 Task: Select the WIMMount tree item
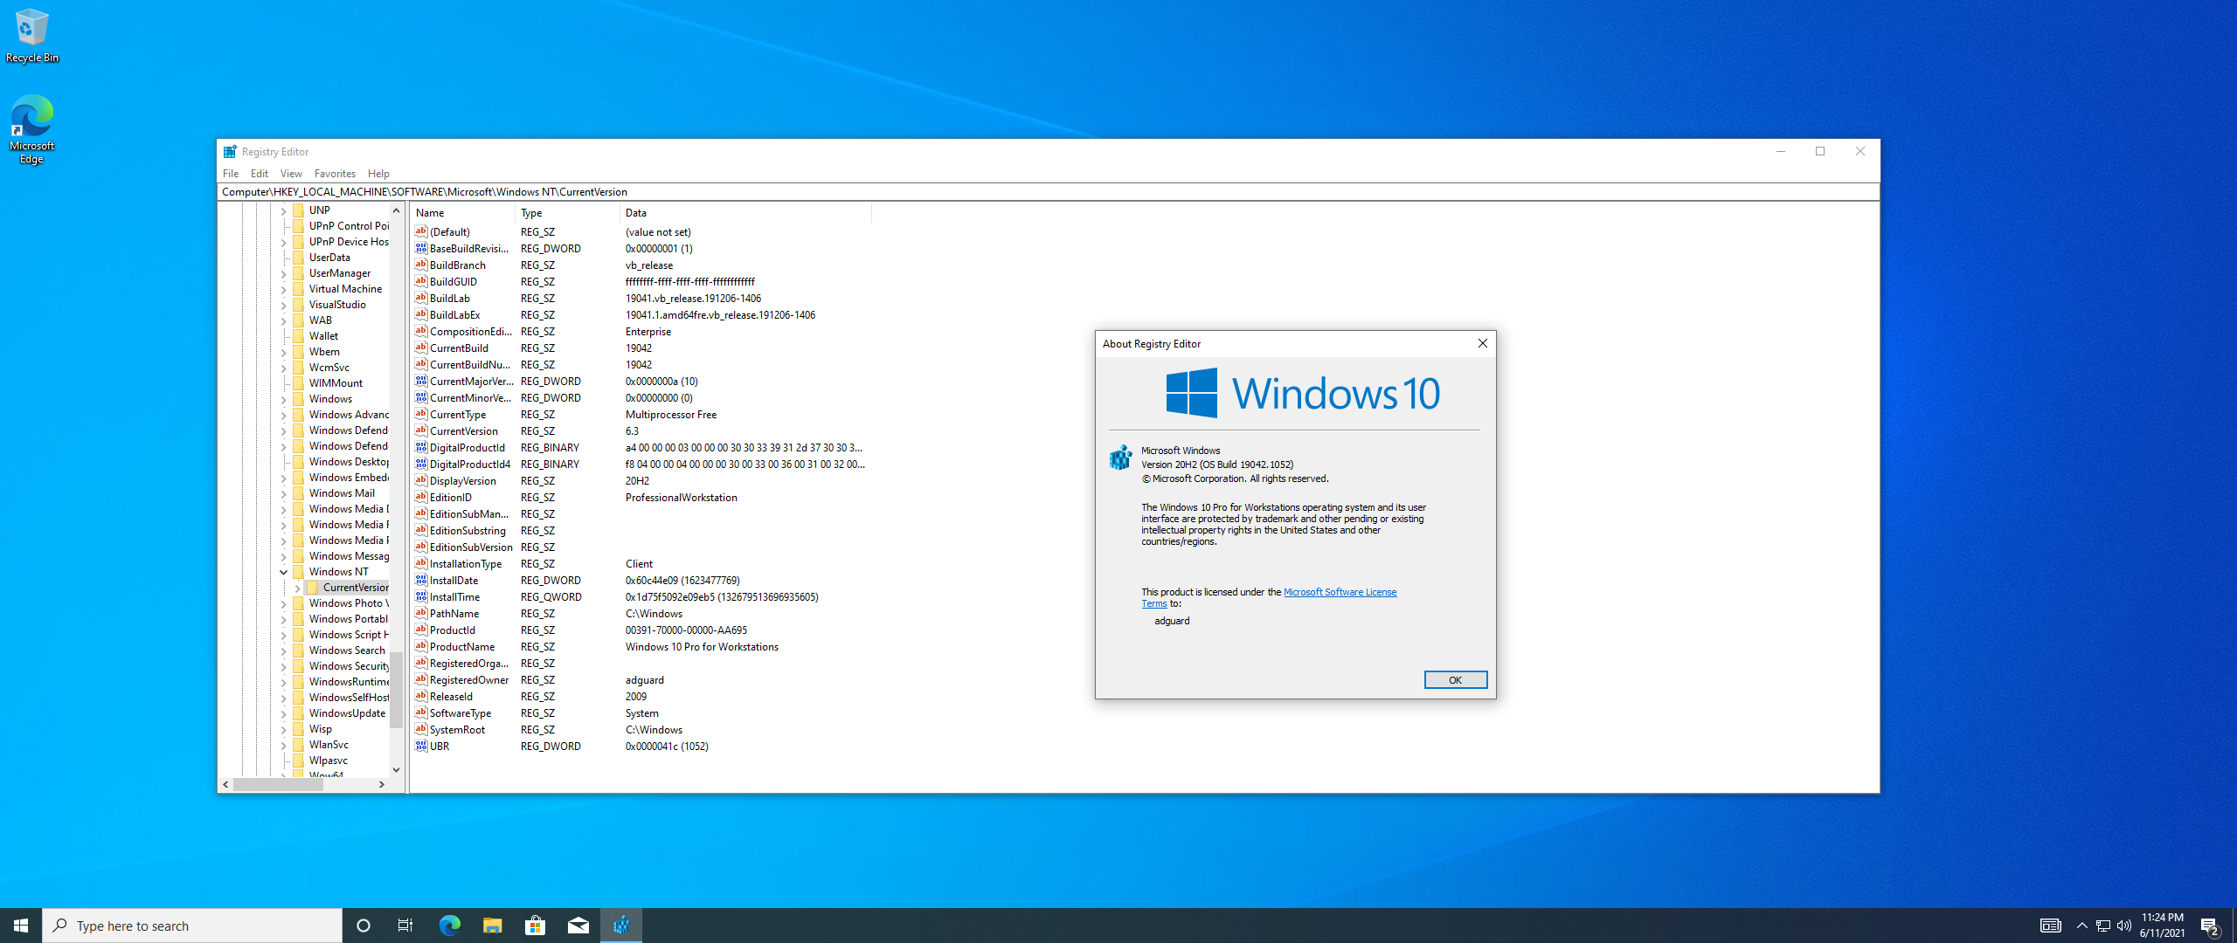tap(336, 383)
